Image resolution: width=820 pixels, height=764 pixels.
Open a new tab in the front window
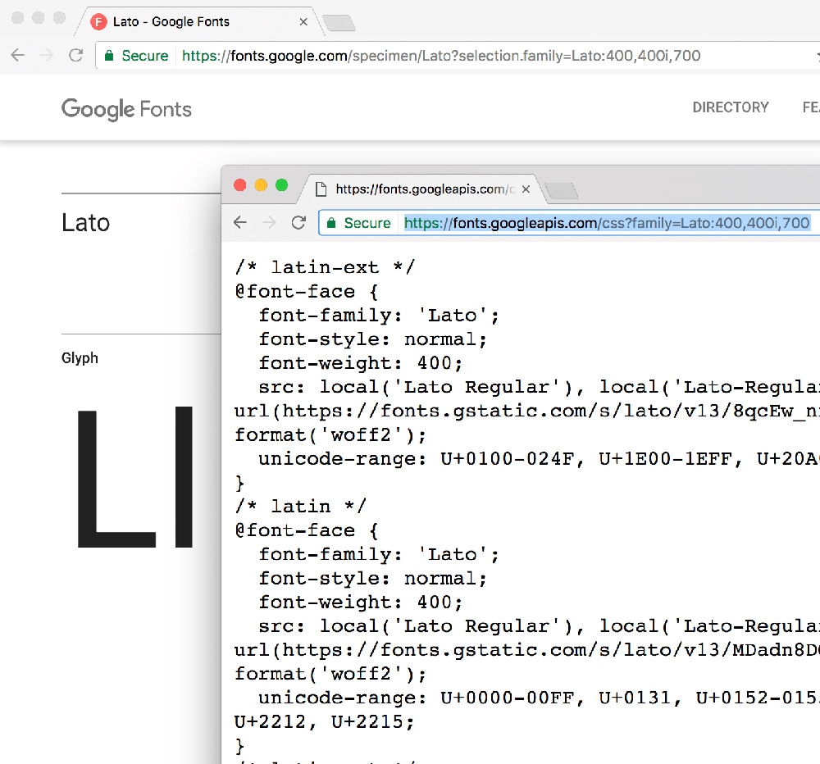561,190
